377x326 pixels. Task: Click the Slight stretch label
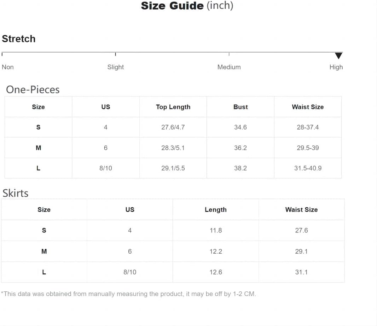click(115, 67)
